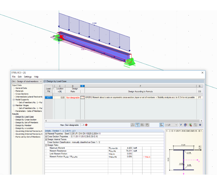This screenshot has width=217, height=185.
Task: Expand Cross-Section Properties details row
Action: (x=46, y=136)
